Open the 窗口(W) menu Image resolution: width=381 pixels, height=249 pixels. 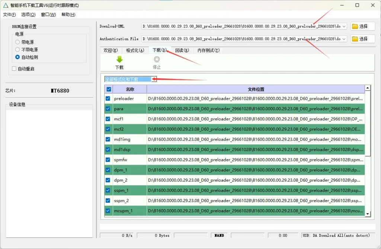click(x=48, y=15)
